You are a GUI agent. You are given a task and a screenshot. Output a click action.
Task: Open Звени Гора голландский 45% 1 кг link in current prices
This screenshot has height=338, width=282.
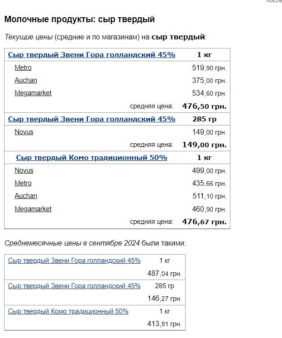tap(91, 55)
